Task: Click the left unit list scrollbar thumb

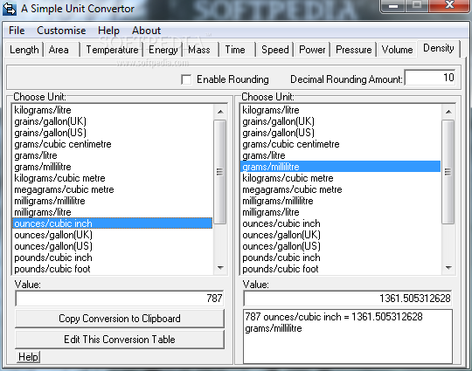Action: click(220, 172)
